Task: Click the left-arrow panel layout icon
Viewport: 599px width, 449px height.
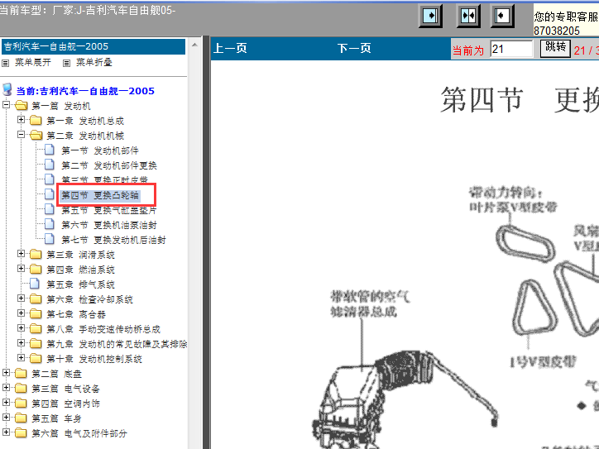Action: tap(502, 16)
